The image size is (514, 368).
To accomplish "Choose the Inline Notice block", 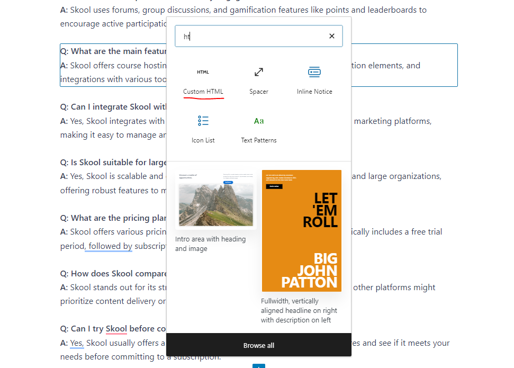I will tap(314, 80).
